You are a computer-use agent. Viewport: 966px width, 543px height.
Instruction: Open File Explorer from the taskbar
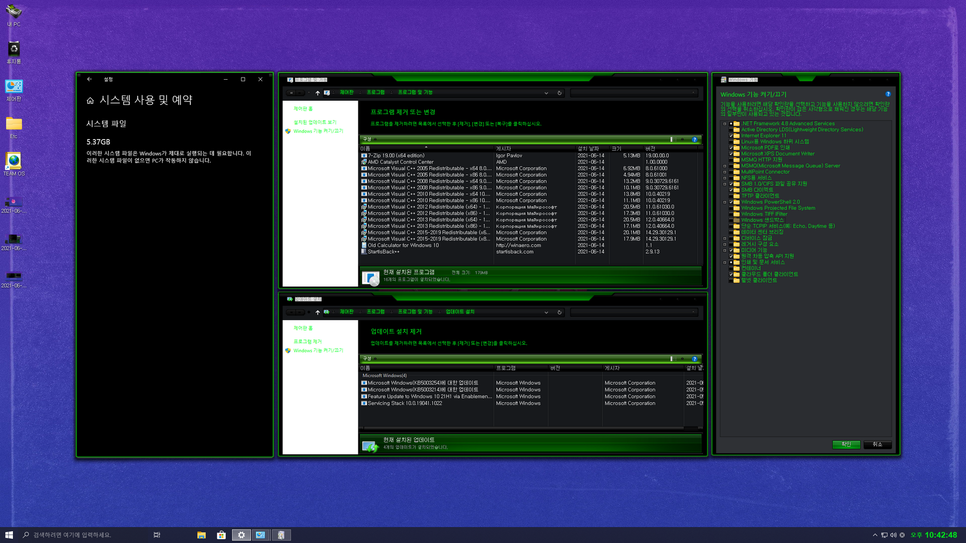pyautogui.click(x=201, y=535)
